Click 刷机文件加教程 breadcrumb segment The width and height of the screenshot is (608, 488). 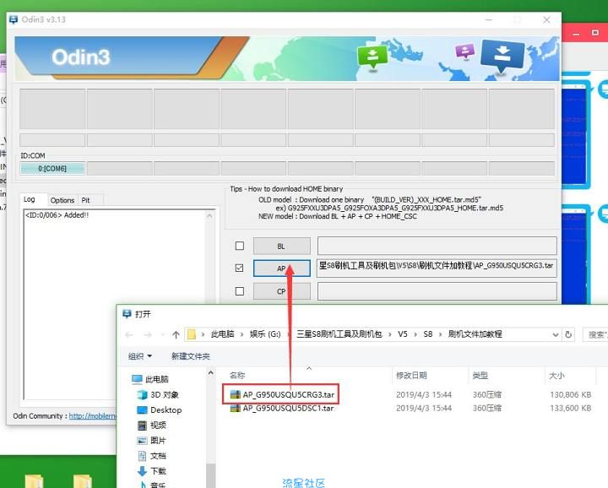[x=475, y=334]
